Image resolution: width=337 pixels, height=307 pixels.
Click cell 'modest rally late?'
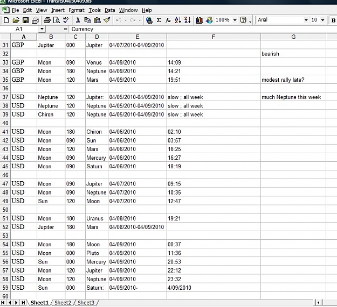pos(293,80)
